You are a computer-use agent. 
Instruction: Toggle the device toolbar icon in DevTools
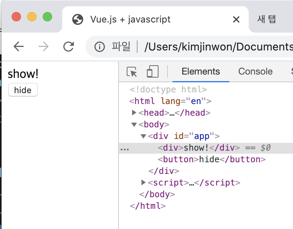[x=153, y=71]
